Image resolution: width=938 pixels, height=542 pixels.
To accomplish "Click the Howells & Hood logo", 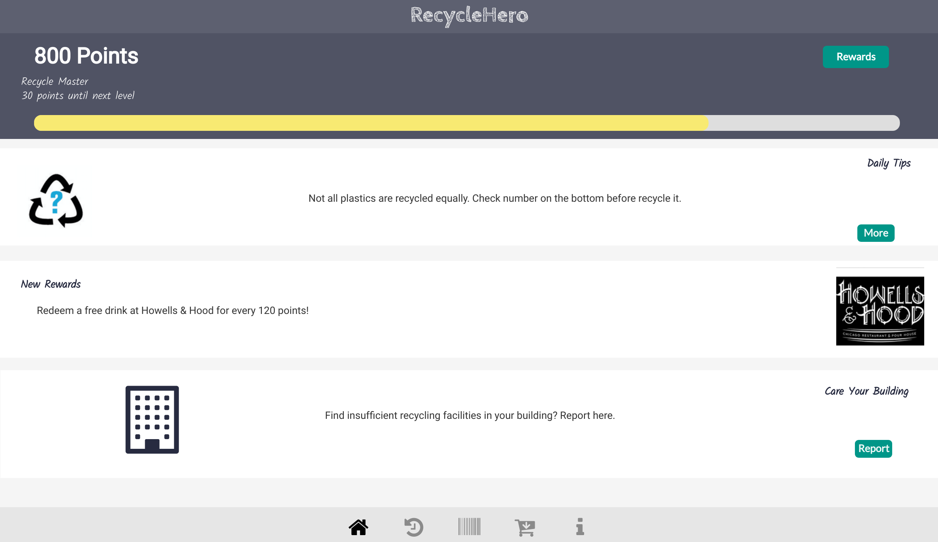I will pos(880,311).
